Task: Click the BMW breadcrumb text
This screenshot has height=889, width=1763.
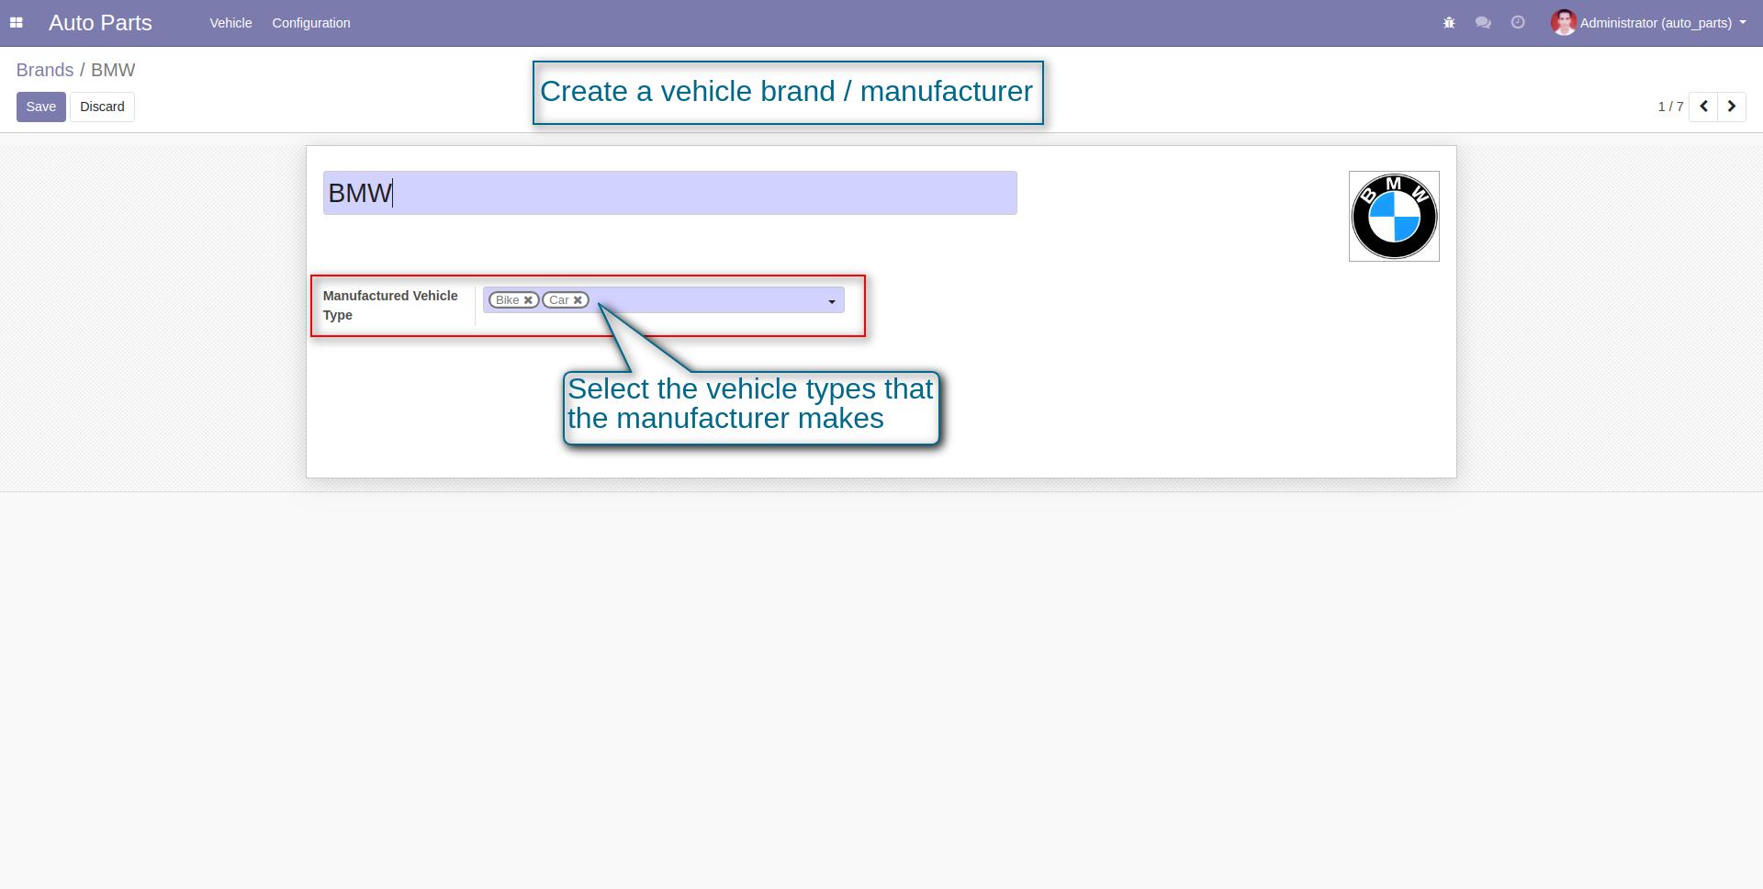Action: (x=113, y=70)
